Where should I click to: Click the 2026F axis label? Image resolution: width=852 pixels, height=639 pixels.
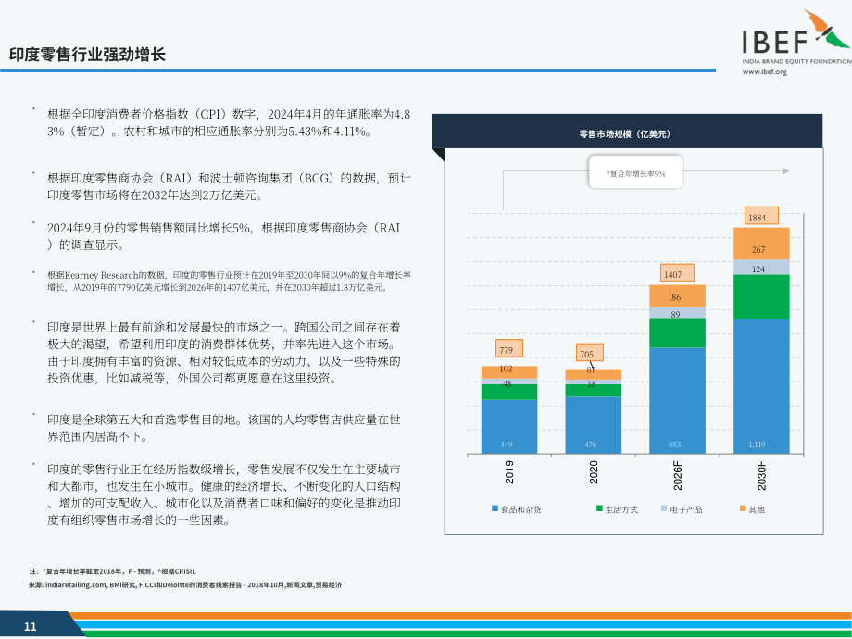678,475
